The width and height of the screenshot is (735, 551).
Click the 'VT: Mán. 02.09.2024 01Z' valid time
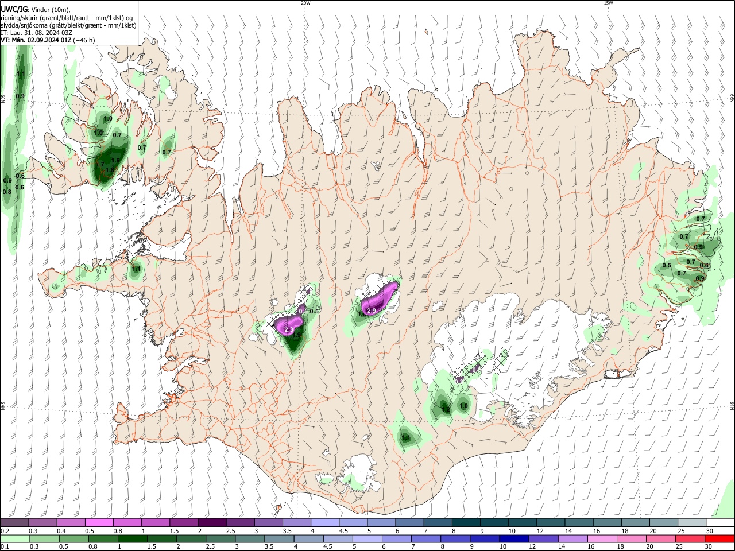point(36,40)
